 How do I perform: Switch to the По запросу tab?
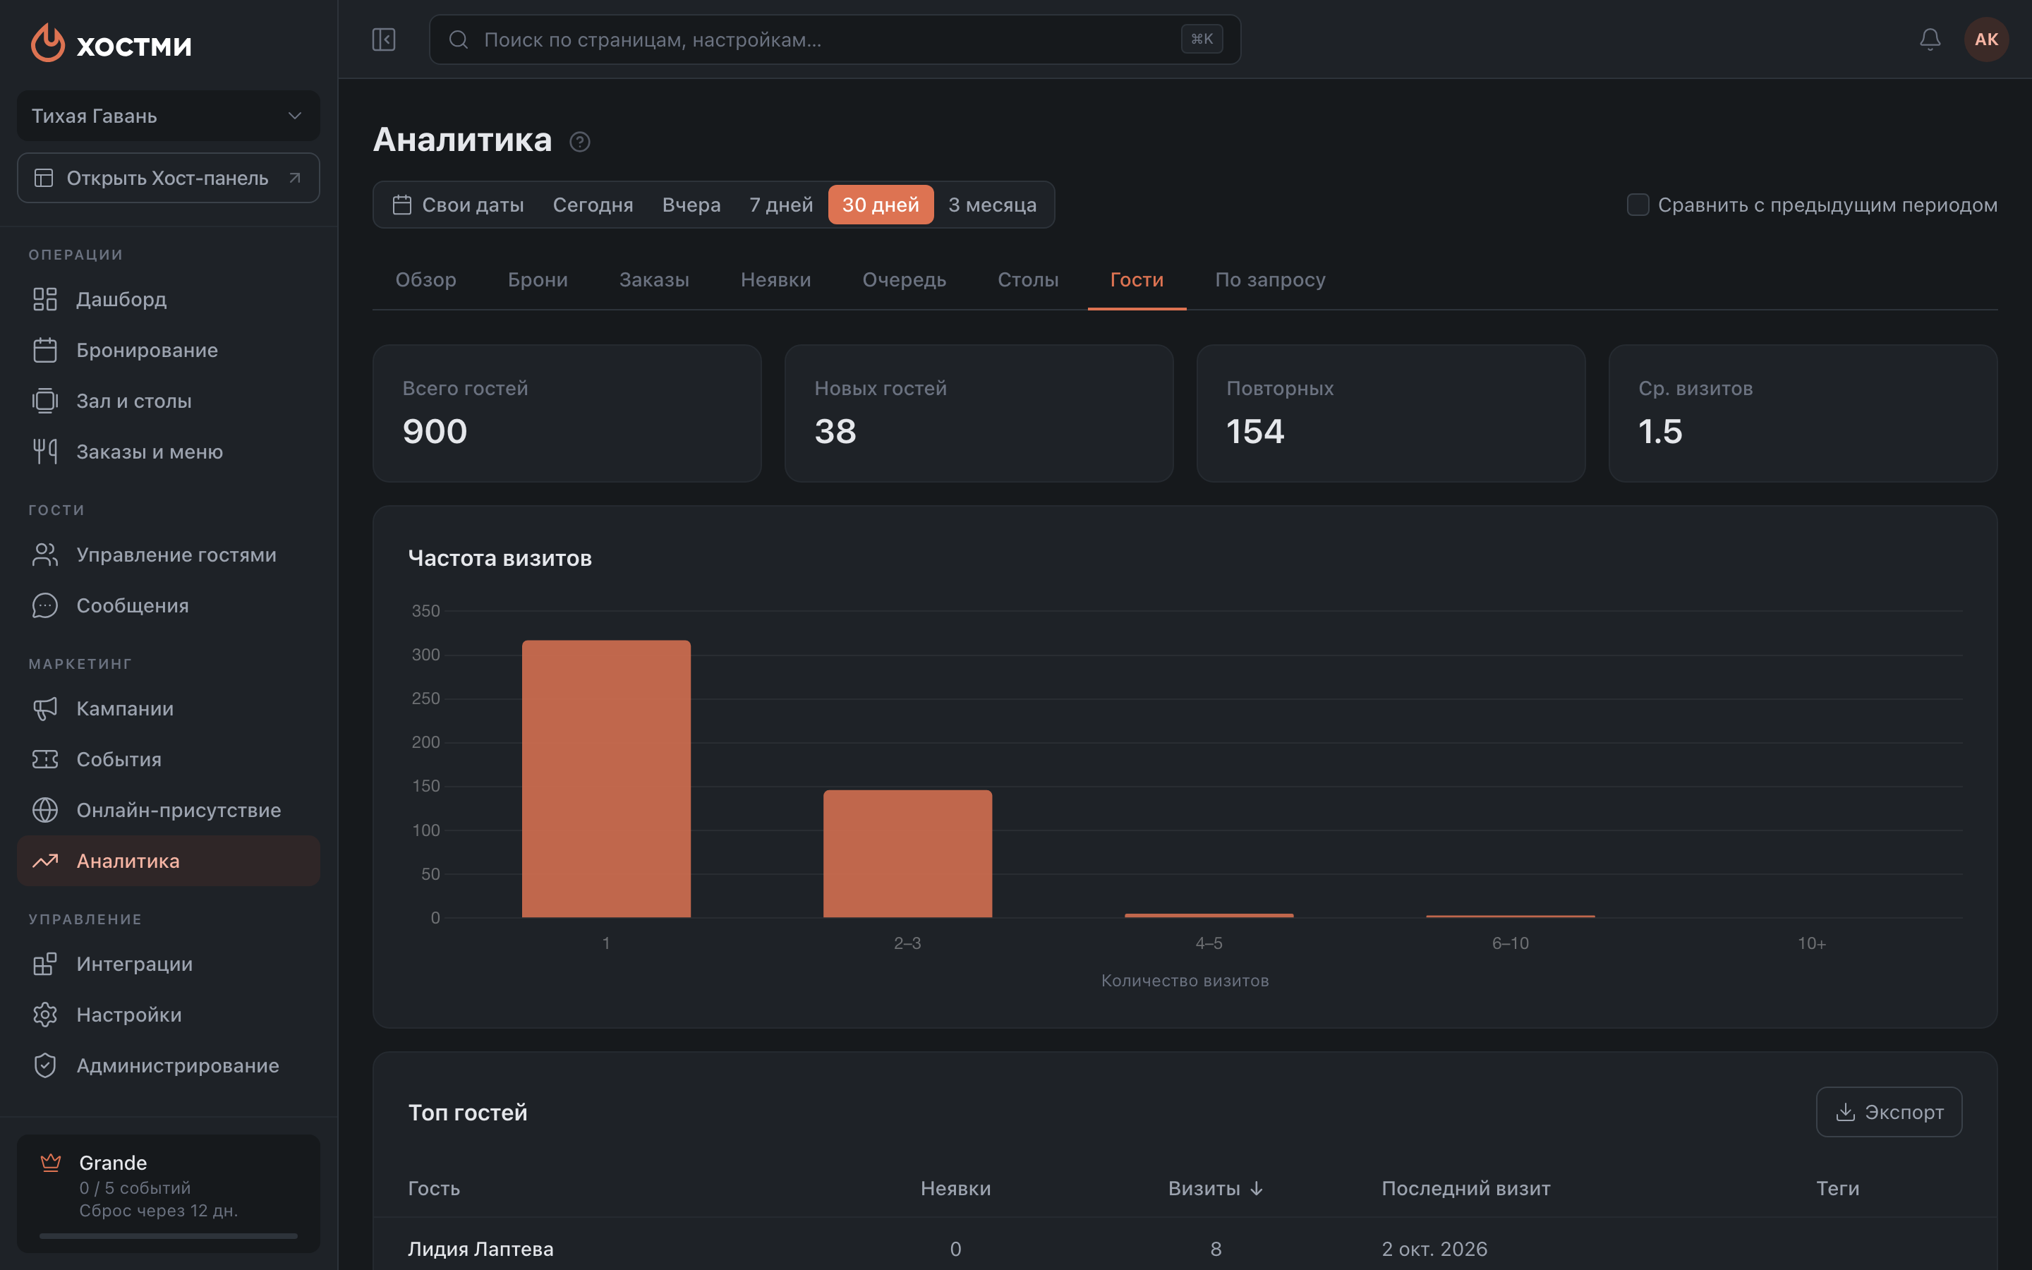point(1269,279)
